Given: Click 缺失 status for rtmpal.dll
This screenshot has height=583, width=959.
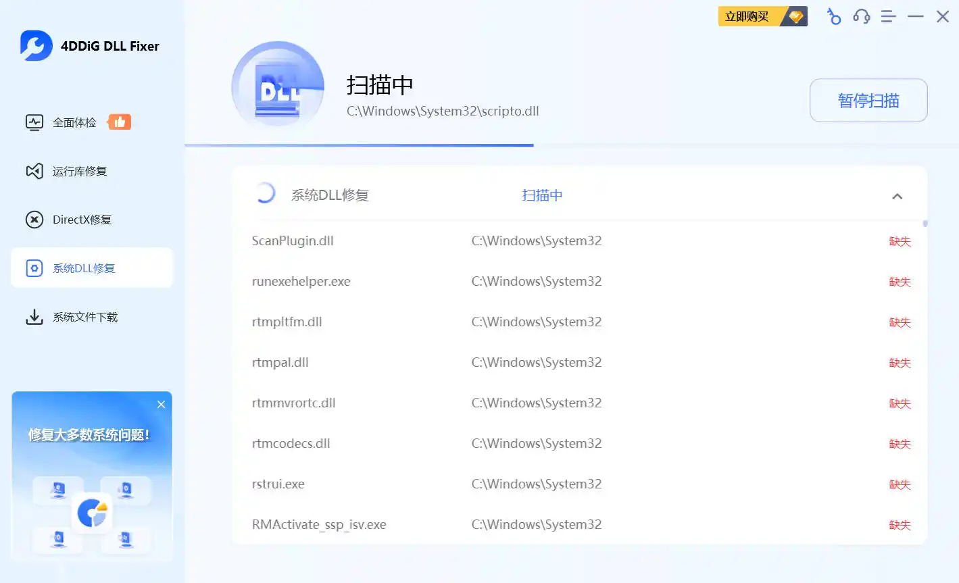Looking at the screenshot, I should coord(900,363).
